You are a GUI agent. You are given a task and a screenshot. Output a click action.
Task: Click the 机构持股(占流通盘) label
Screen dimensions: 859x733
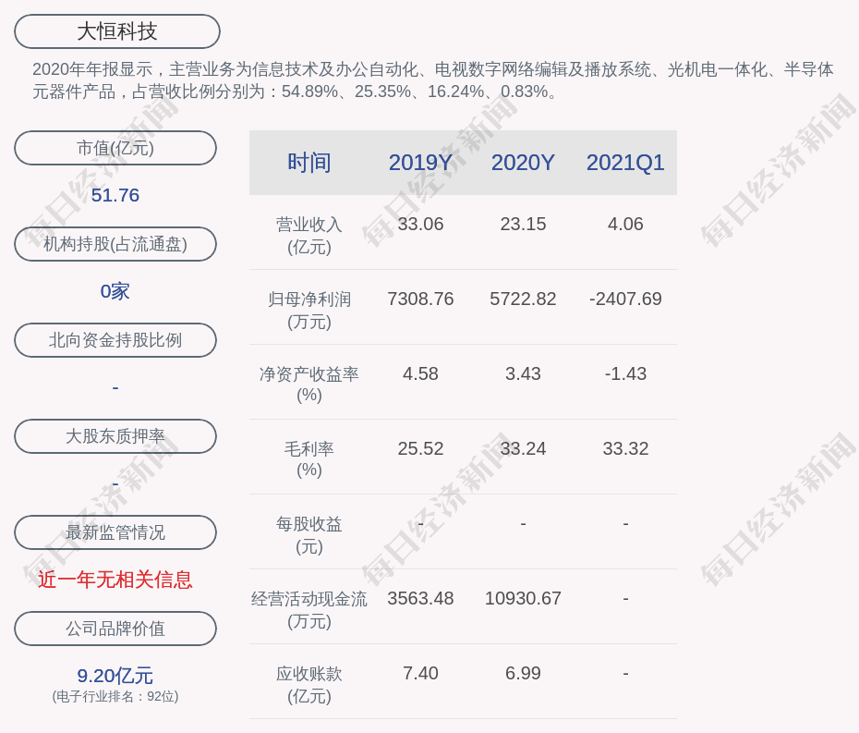115,244
